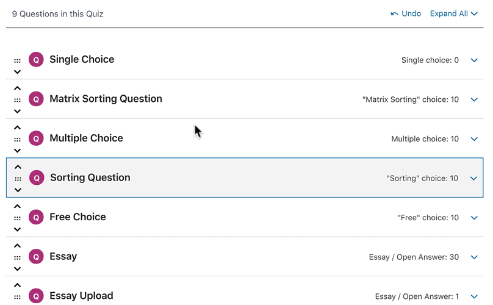Viewport: 493px width, 305px height.
Task: Expand the Matrix Sorting Question row
Action: 474,99
